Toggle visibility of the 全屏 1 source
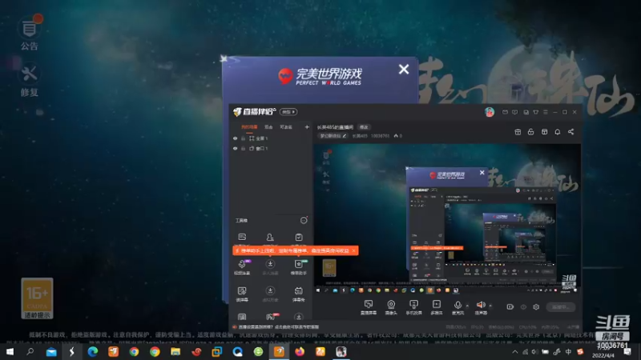 [235, 138]
